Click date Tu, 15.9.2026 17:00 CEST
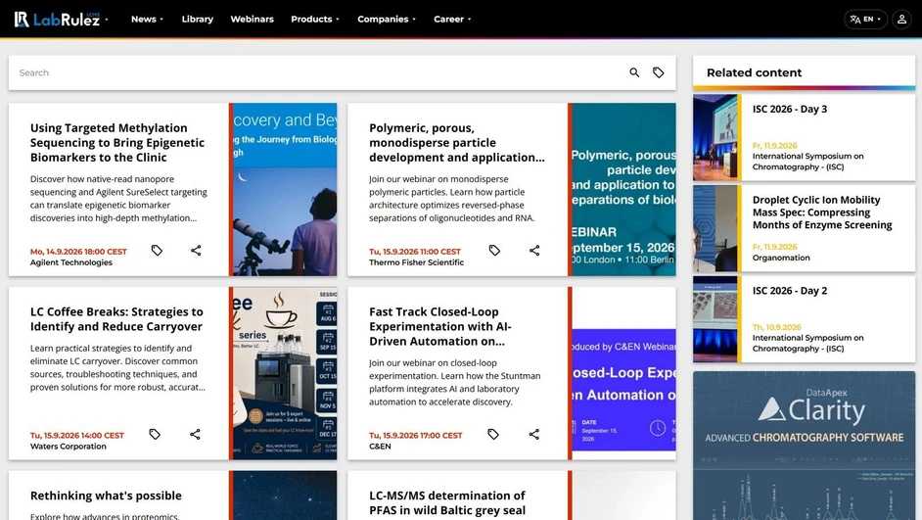Screen dimensions: 922x520 click(x=416, y=436)
